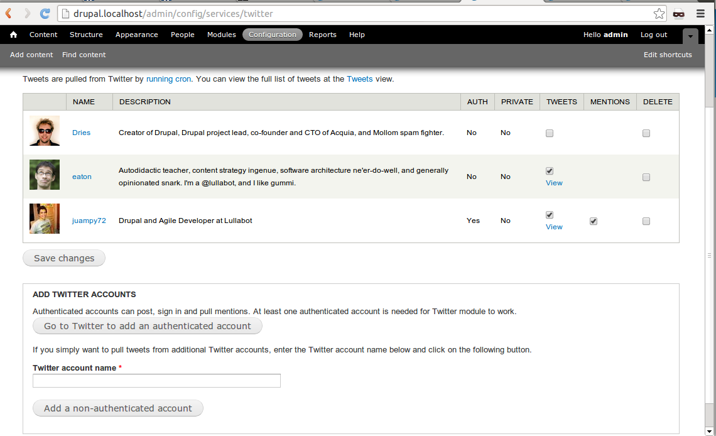Enable Tweets checkbox for Dries
Screen dimensions: 716x436
click(x=550, y=133)
